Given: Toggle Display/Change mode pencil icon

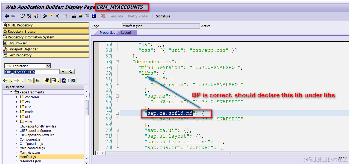Looking at the screenshot, I should pyautogui.click(x=23, y=16).
